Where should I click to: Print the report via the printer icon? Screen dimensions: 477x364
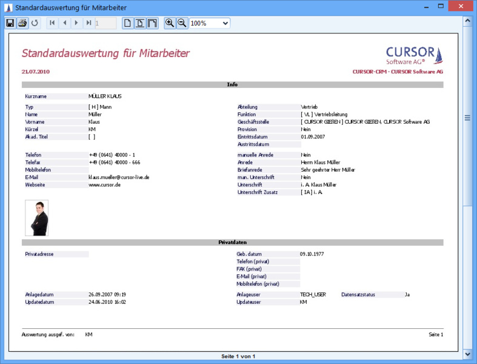pyautogui.click(x=22, y=23)
